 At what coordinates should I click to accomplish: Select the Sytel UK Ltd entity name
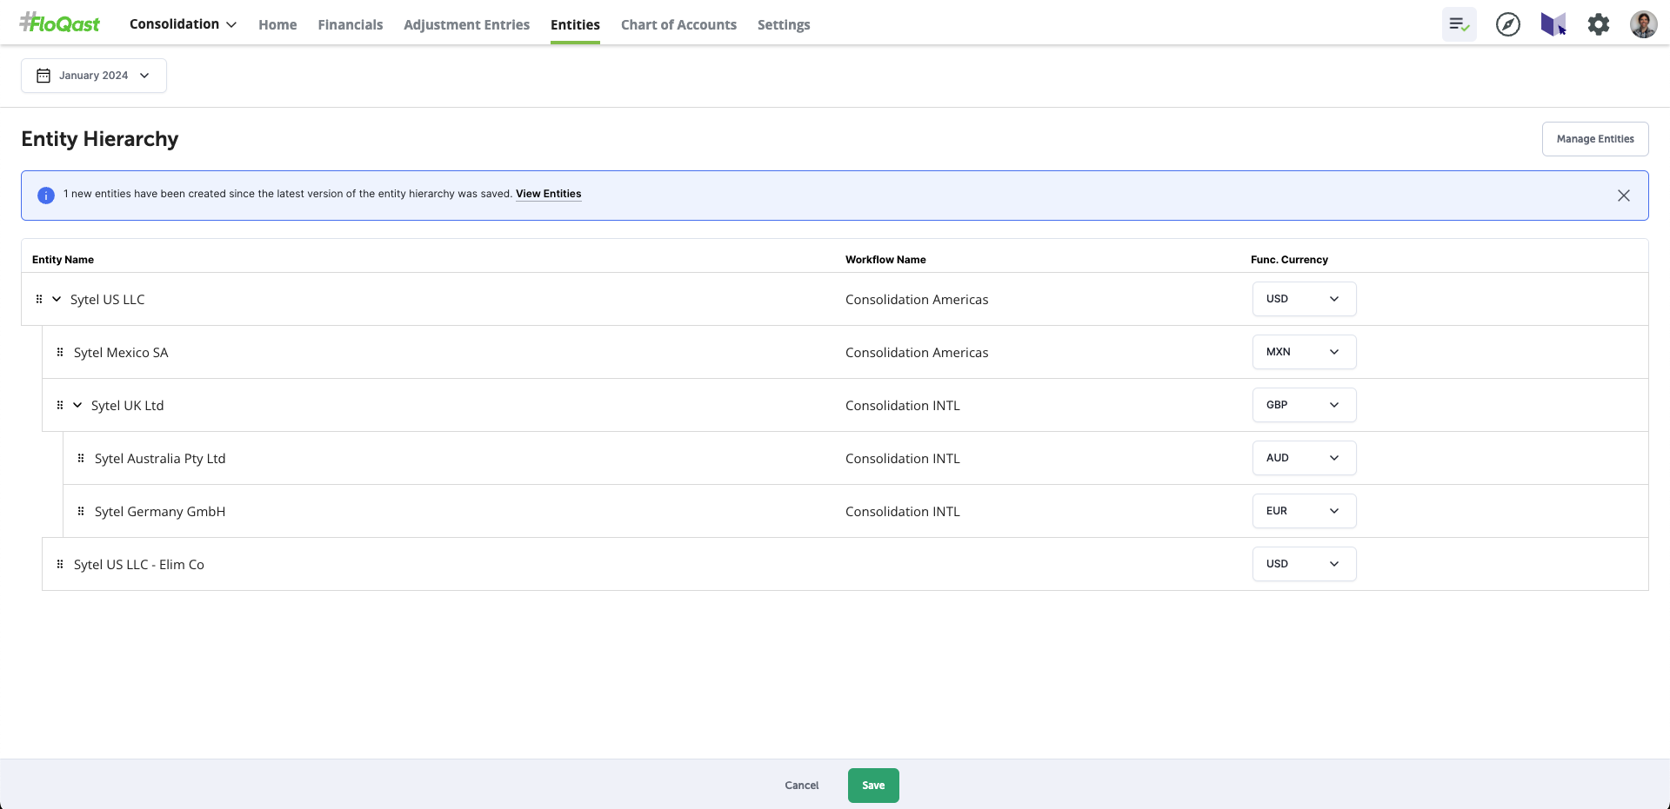(x=128, y=406)
